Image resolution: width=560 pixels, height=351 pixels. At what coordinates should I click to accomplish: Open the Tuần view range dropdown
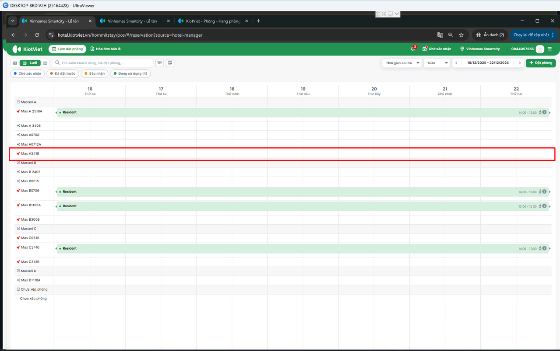(x=437, y=63)
